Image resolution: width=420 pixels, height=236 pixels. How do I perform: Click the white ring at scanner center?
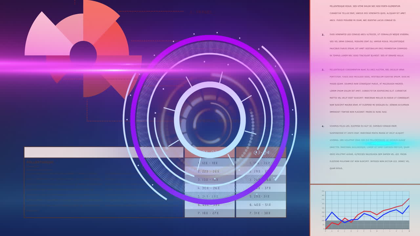coord(210,86)
